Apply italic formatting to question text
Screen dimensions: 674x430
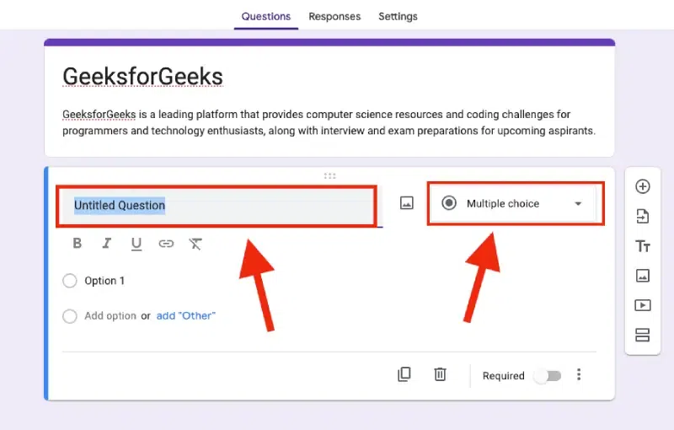click(107, 244)
